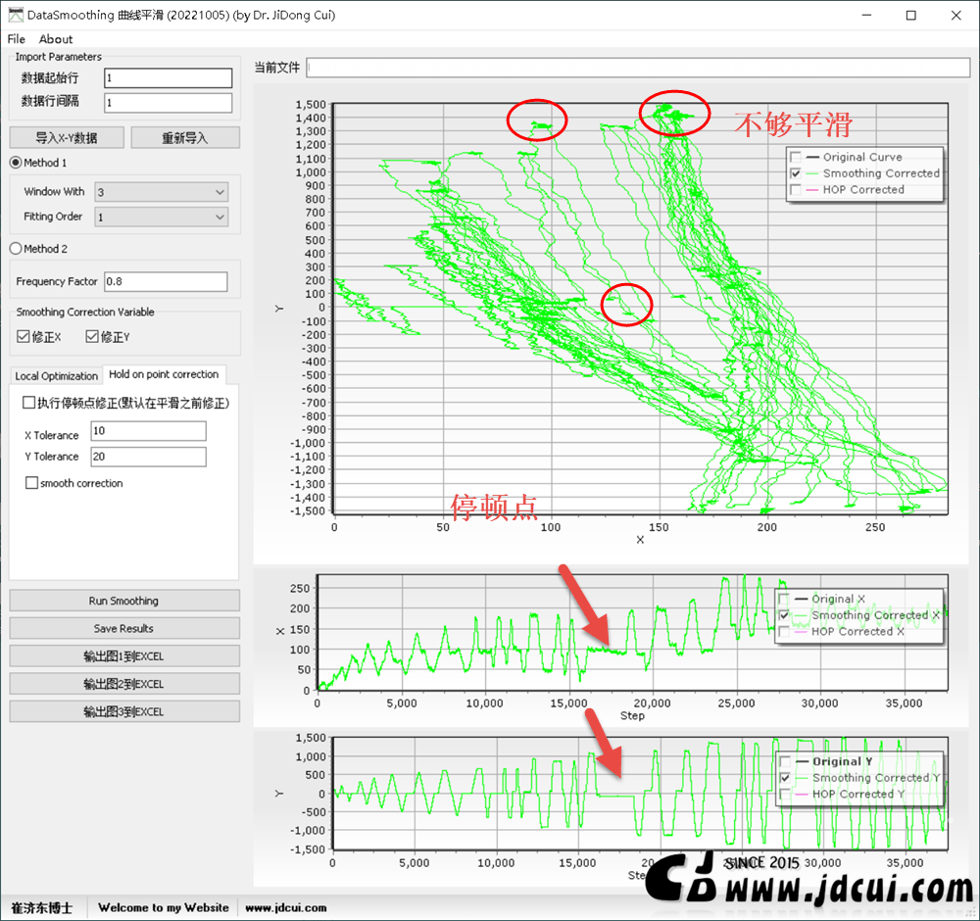The height and width of the screenshot is (921, 980).
Task: Maximize the DataSmoothing window
Action: pyautogui.click(x=911, y=15)
